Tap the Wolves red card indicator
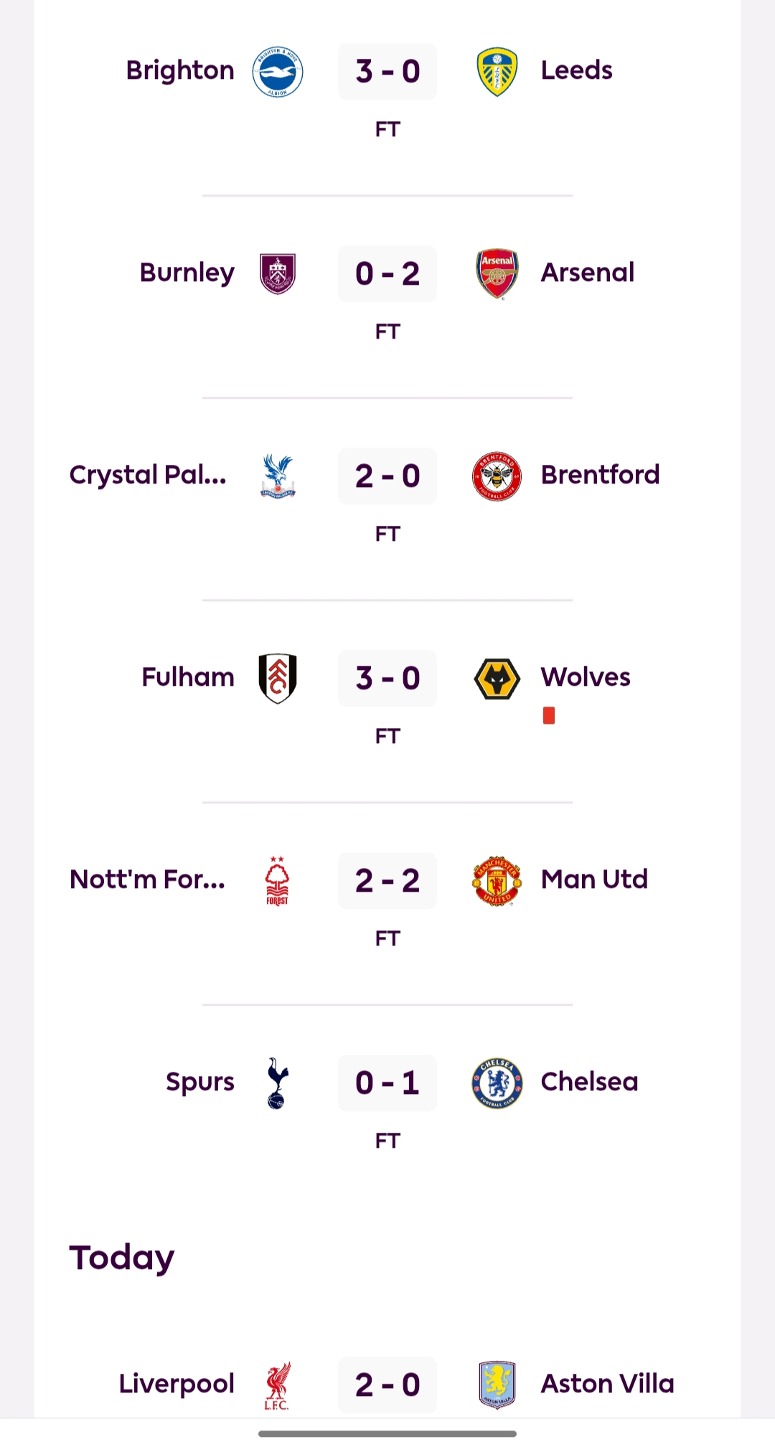The height and width of the screenshot is (1452, 775). pyautogui.click(x=549, y=715)
